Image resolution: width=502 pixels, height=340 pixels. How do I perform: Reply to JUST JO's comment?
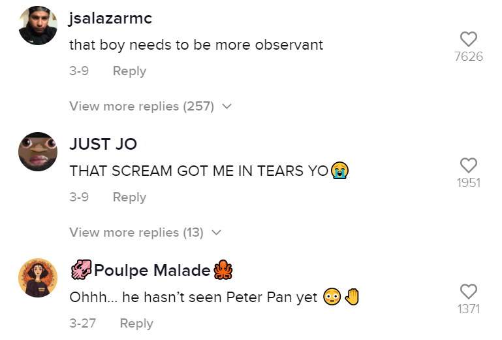pos(129,197)
